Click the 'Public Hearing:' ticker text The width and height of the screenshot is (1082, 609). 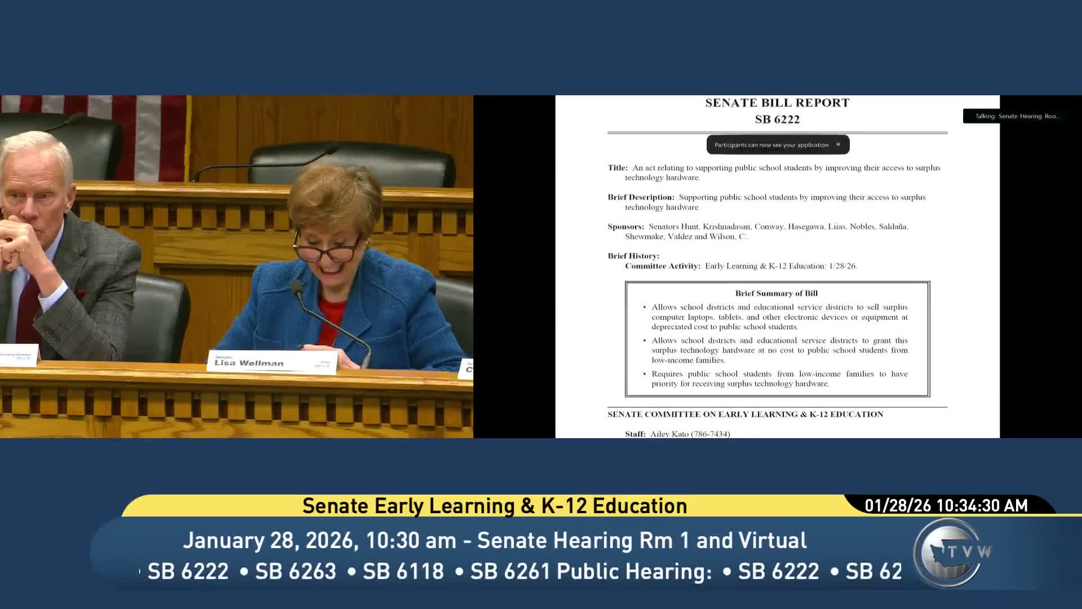634,571
